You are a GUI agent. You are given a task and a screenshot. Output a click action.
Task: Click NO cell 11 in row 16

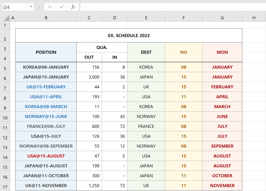tap(184, 176)
